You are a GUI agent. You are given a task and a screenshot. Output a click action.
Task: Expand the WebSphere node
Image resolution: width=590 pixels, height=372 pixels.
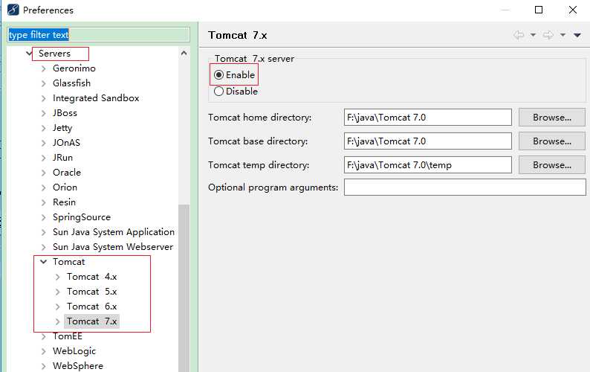(44, 366)
